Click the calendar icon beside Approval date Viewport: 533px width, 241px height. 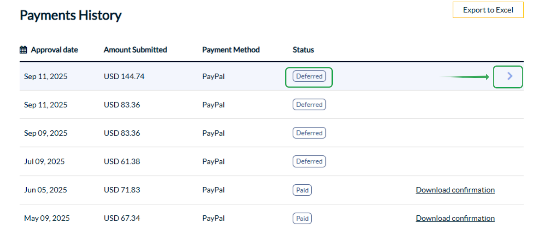23,50
